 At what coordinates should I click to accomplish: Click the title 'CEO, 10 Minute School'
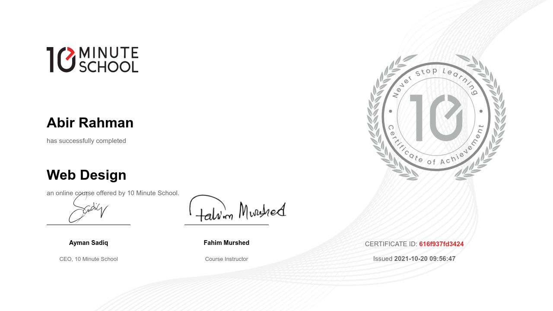click(89, 259)
